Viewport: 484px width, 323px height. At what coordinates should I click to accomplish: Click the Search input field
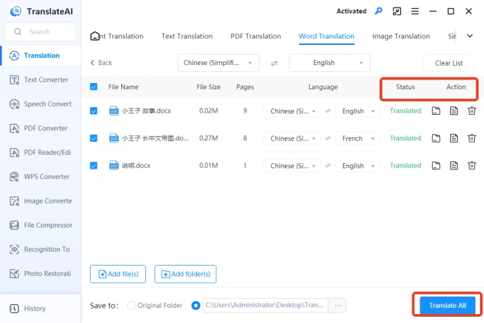(40, 32)
